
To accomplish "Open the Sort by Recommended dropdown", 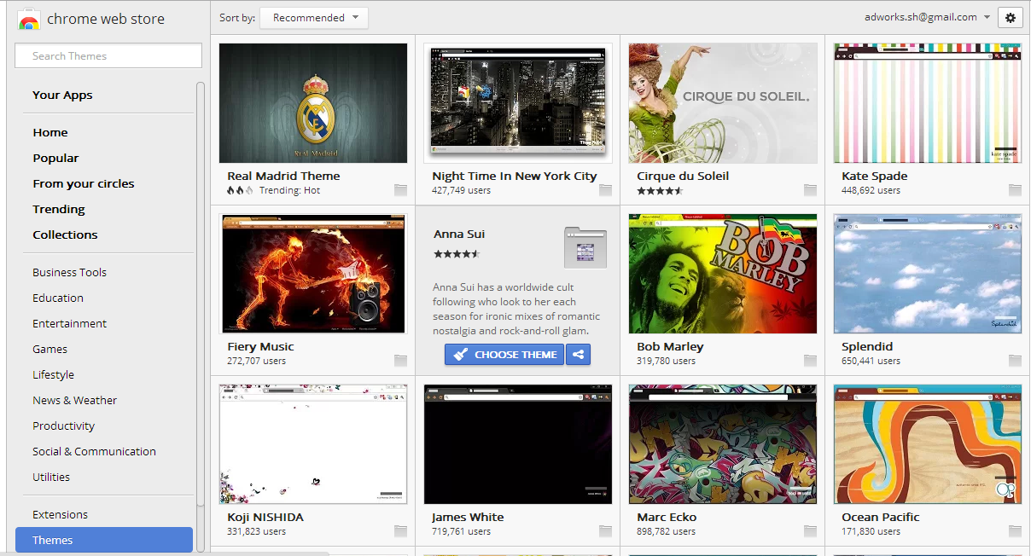I will (x=314, y=18).
